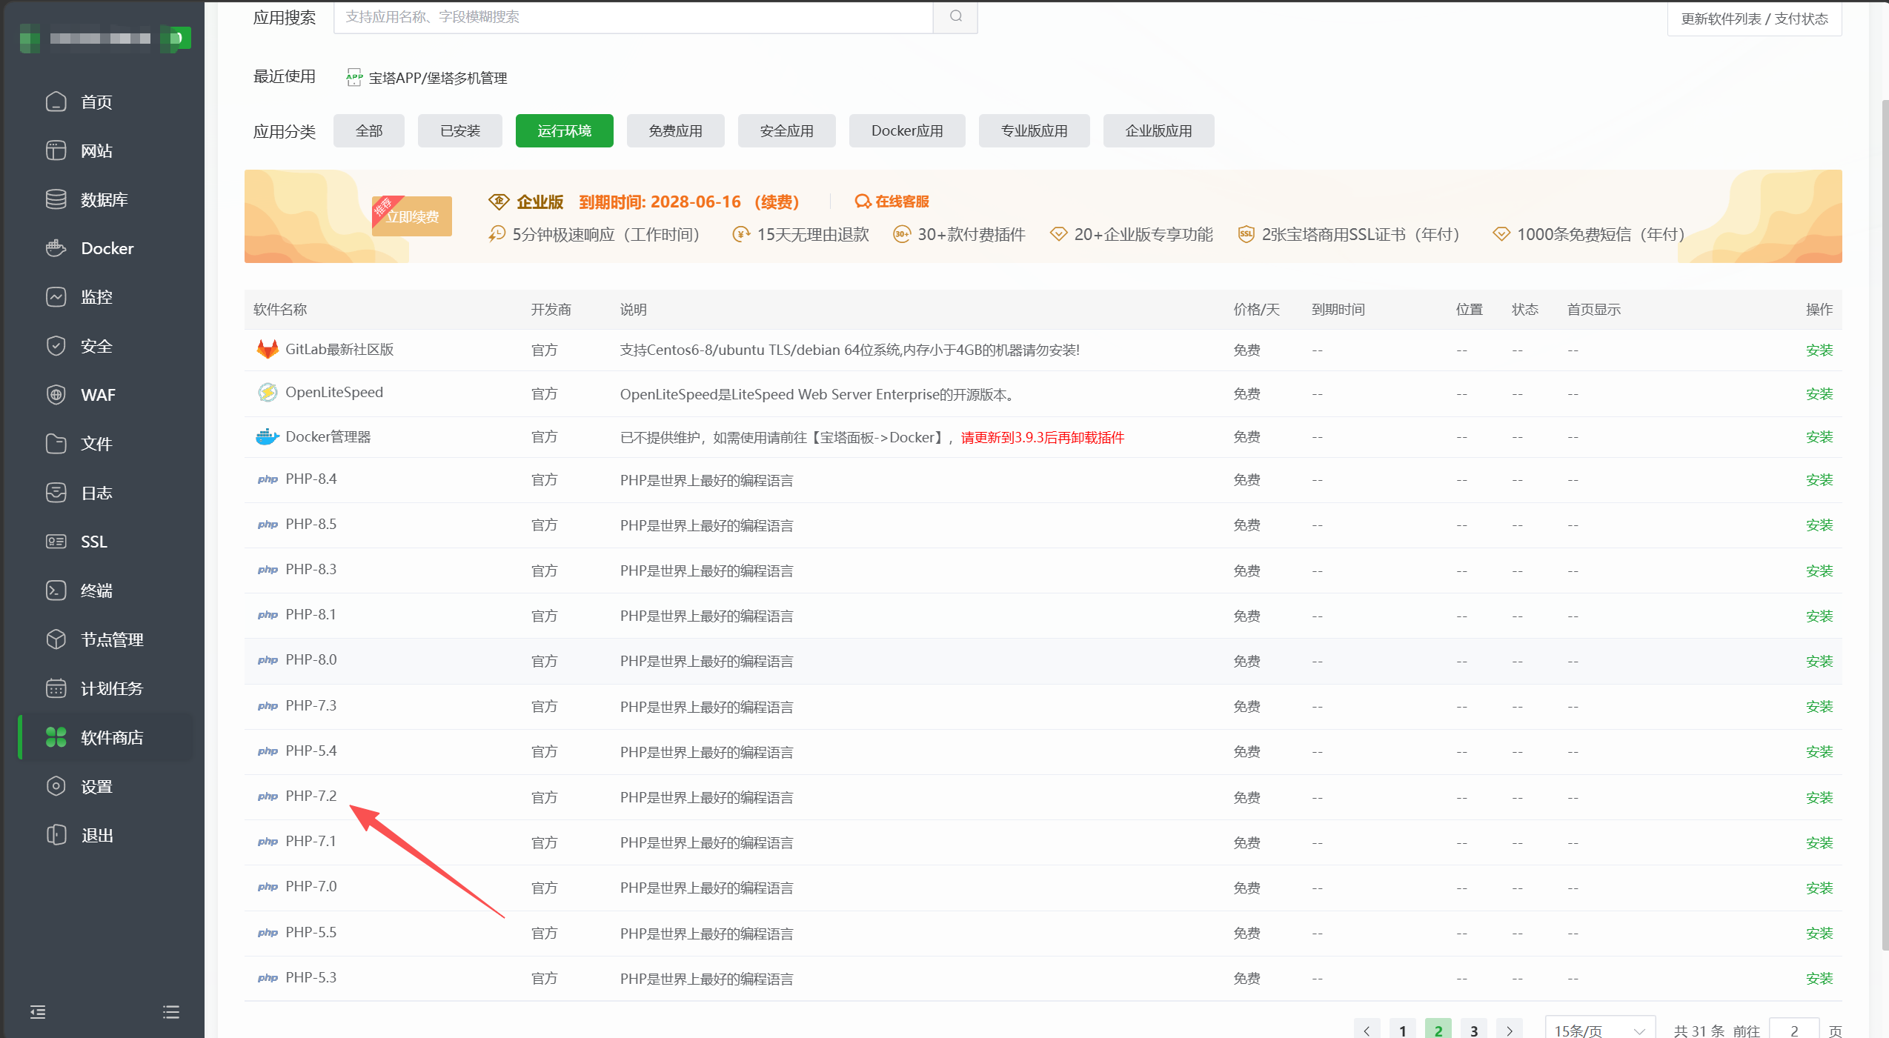Screen dimensions: 1889x1038
Task: Go to pagination page 1
Action: pos(1403,1030)
